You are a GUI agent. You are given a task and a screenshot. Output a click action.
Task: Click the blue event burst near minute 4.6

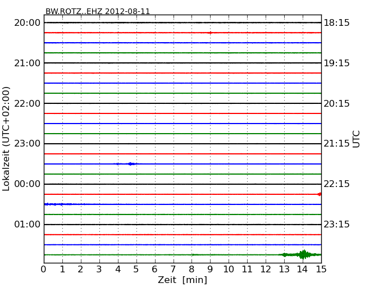131,164
